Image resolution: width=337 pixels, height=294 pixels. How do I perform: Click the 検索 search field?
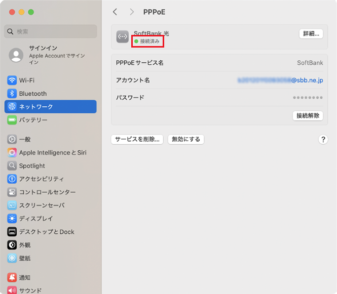pyautogui.click(x=50, y=31)
